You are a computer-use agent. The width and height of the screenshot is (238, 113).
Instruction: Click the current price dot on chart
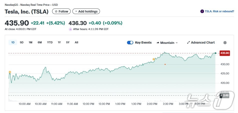coord(215,53)
